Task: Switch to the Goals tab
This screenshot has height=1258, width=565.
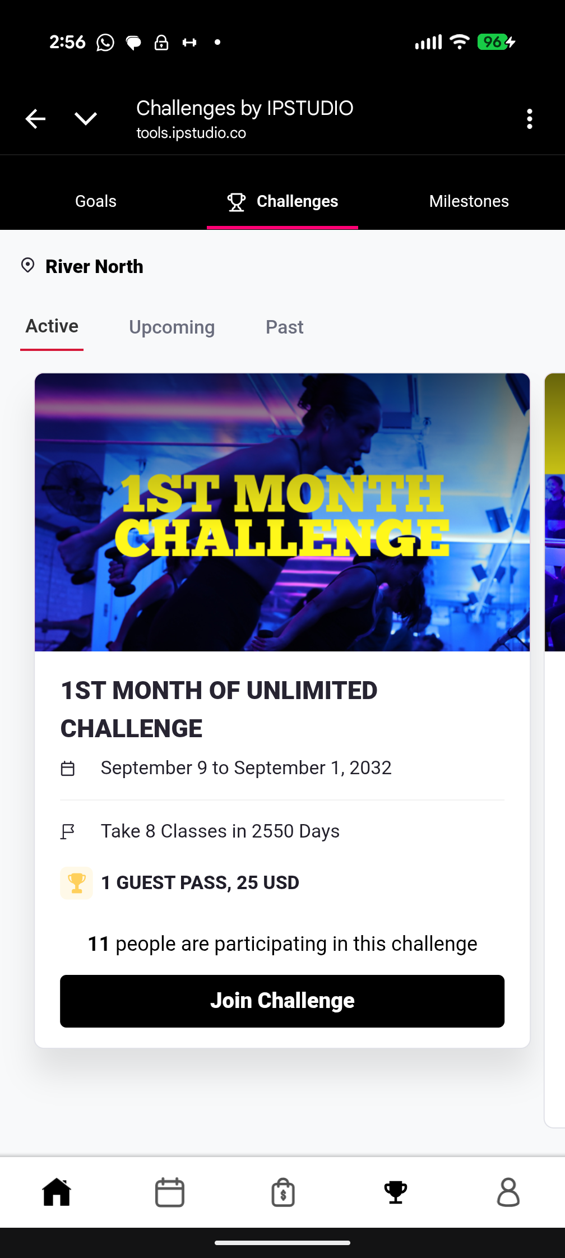Action: coord(96,201)
